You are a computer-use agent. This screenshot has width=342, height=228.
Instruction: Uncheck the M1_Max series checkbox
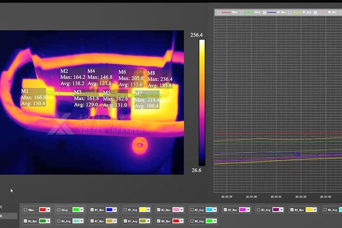(92, 210)
